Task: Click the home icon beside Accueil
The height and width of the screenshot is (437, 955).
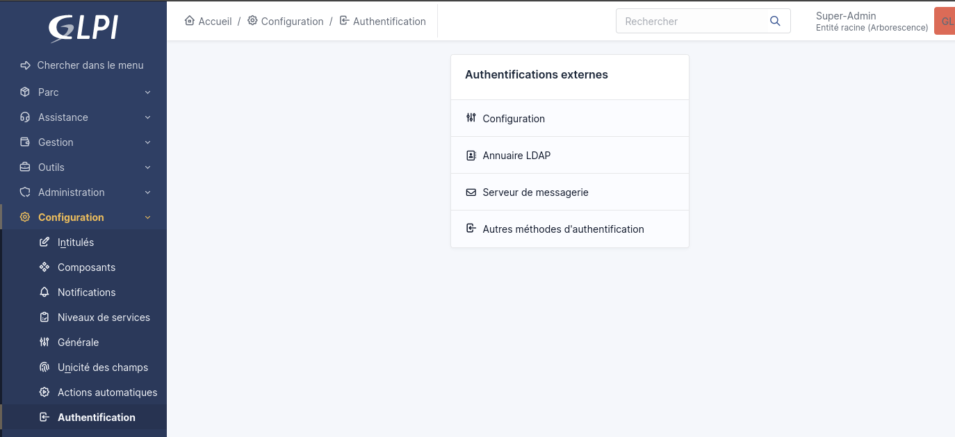Action: (x=190, y=21)
